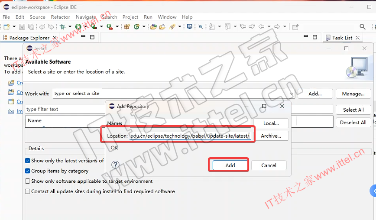This screenshot has width=376, height=220.
Task: Open the File menu
Action: (6, 17)
